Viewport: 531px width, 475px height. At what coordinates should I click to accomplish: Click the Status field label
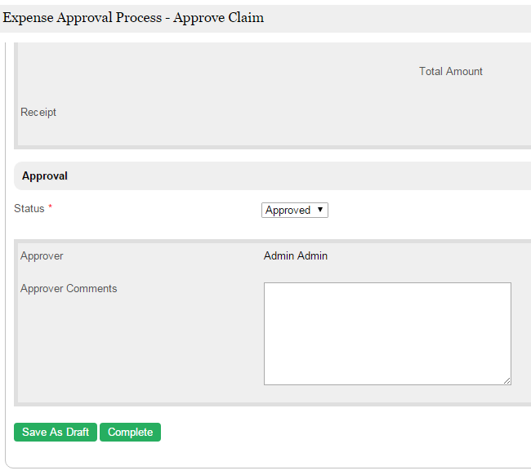pyautogui.click(x=29, y=209)
